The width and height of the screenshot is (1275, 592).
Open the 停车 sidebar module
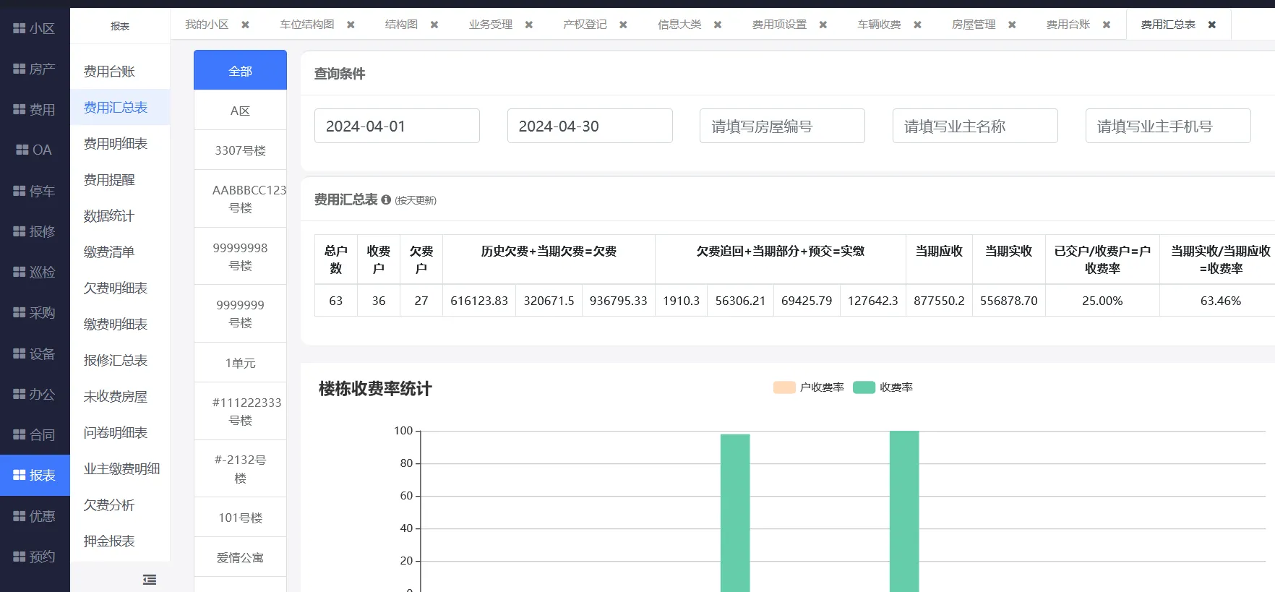pos(35,191)
